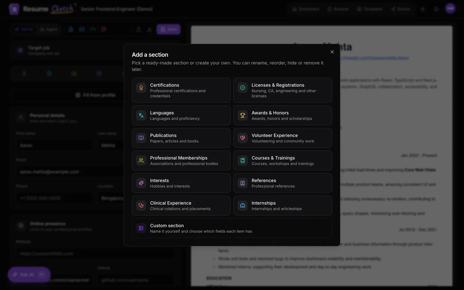
Task: Click 'Clinical rotations and placements' text
Action: click(180, 209)
